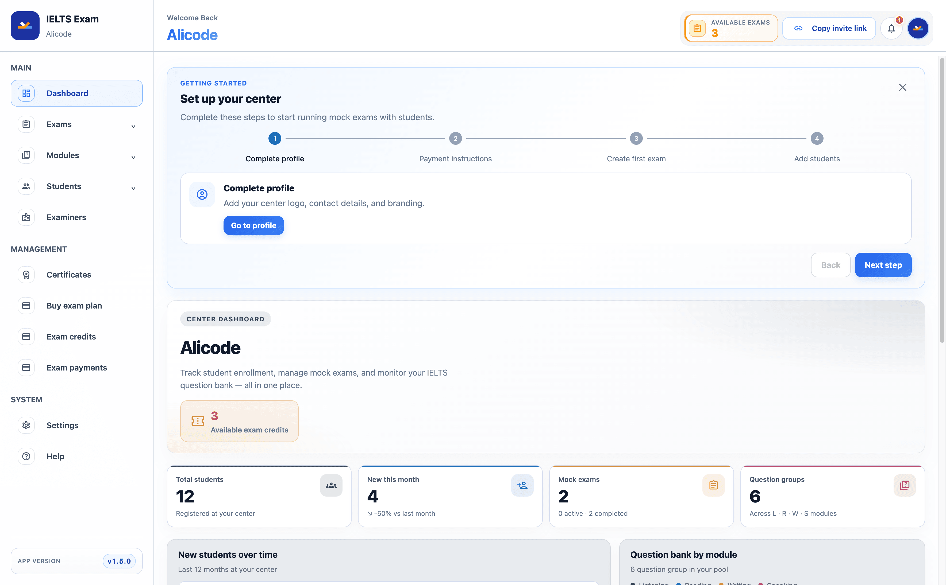This screenshot has width=946, height=585.
Task: Click the exam credits ticket icon
Action: click(198, 421)
